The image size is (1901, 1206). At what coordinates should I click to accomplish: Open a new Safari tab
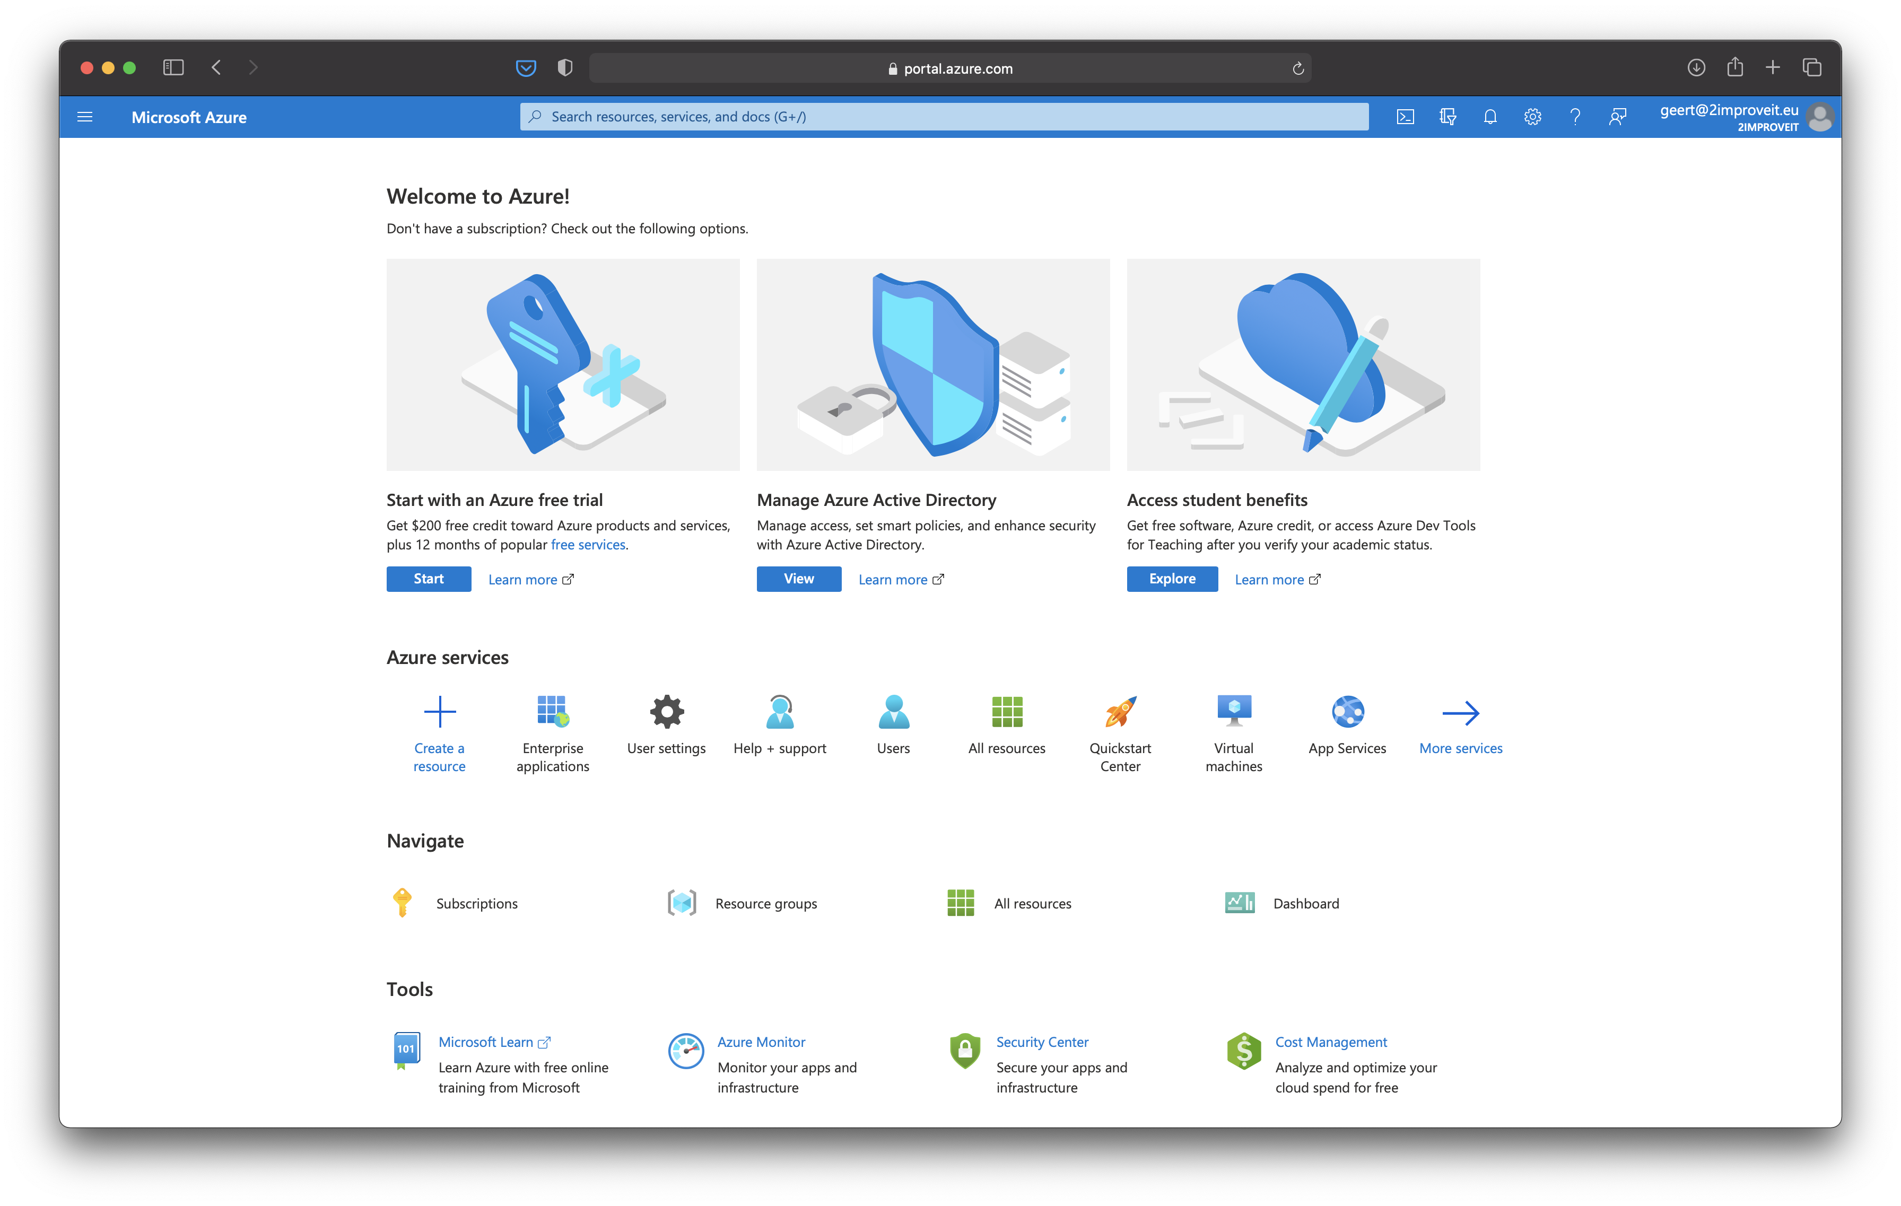tap(1772, 68)
